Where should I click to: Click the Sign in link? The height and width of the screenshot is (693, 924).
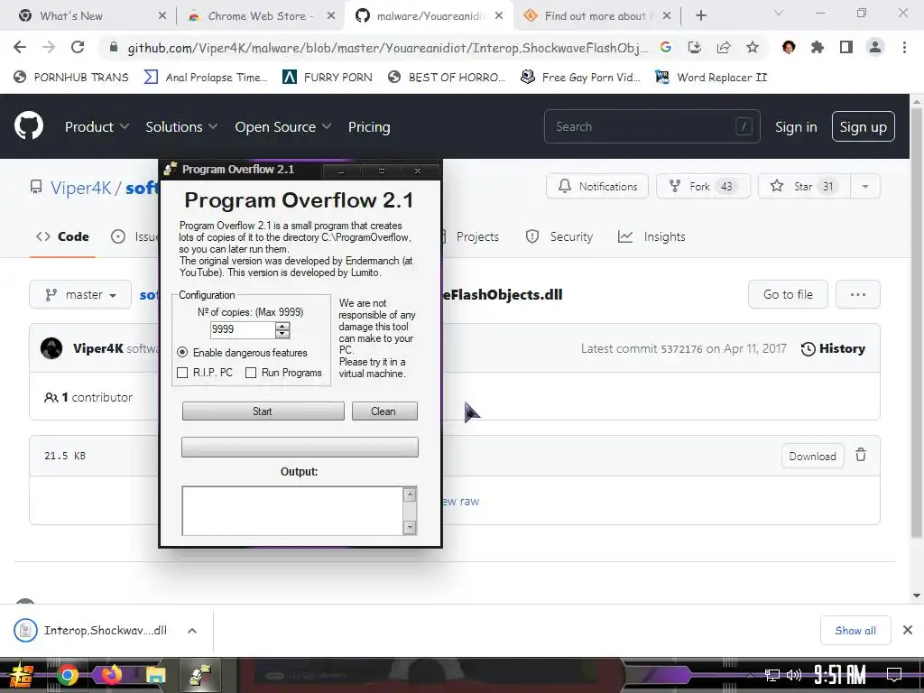point(796,126)
